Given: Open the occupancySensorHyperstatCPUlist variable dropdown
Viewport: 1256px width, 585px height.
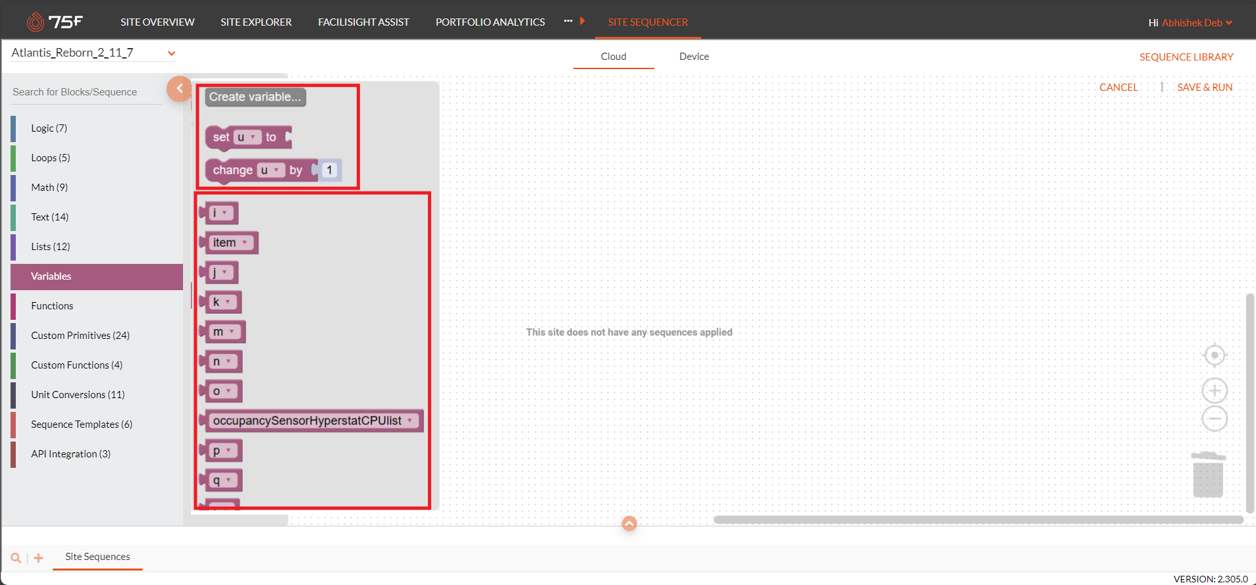Looking at the screenshot, I should [410, 420].
